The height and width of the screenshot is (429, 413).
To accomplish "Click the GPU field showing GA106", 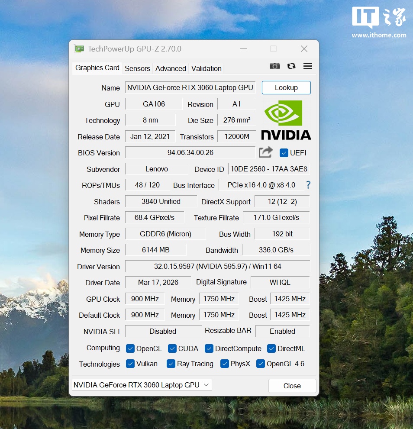I will click(x=154, y=104).
